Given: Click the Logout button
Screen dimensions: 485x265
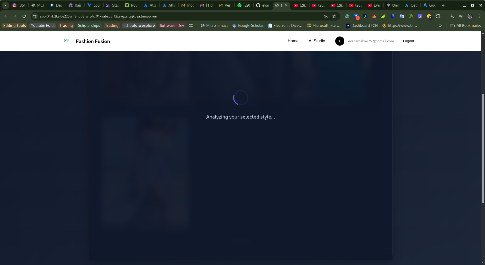Looking at the screenshot, I should [x=408, y=41].
